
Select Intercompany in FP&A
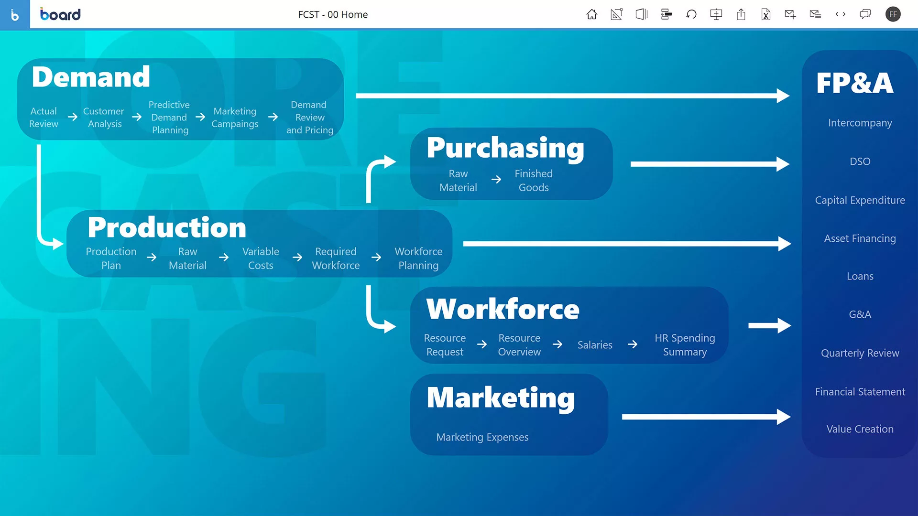(x=860, y=123)
